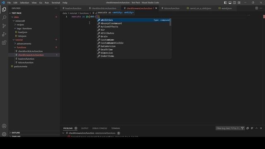Switch to tick.mcfunction editor tab
This screenshot has width=265, height=149.
point(171,8)
